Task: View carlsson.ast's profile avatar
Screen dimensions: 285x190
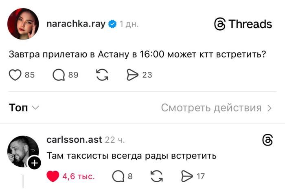Action: point(22,151)
